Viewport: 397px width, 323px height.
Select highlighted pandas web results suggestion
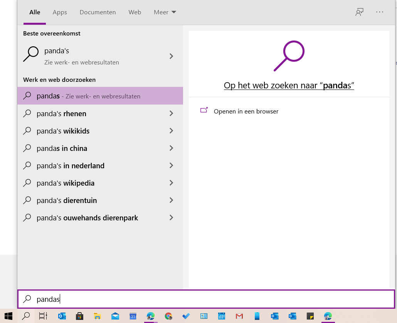(x=100, y=96)
